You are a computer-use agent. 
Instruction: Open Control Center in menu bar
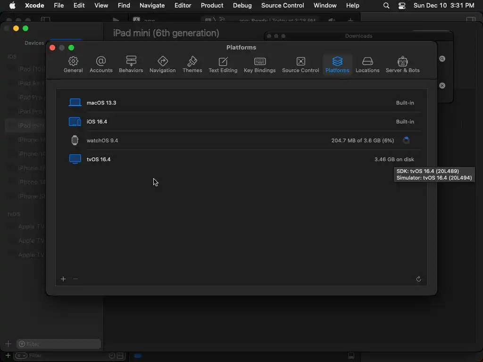(x=402, y=5)
